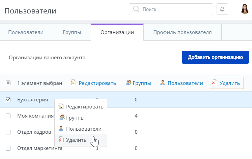Click the Группы link in the toolbar
Viewport: 252px width, 159px height.
[x=142, y=83]
